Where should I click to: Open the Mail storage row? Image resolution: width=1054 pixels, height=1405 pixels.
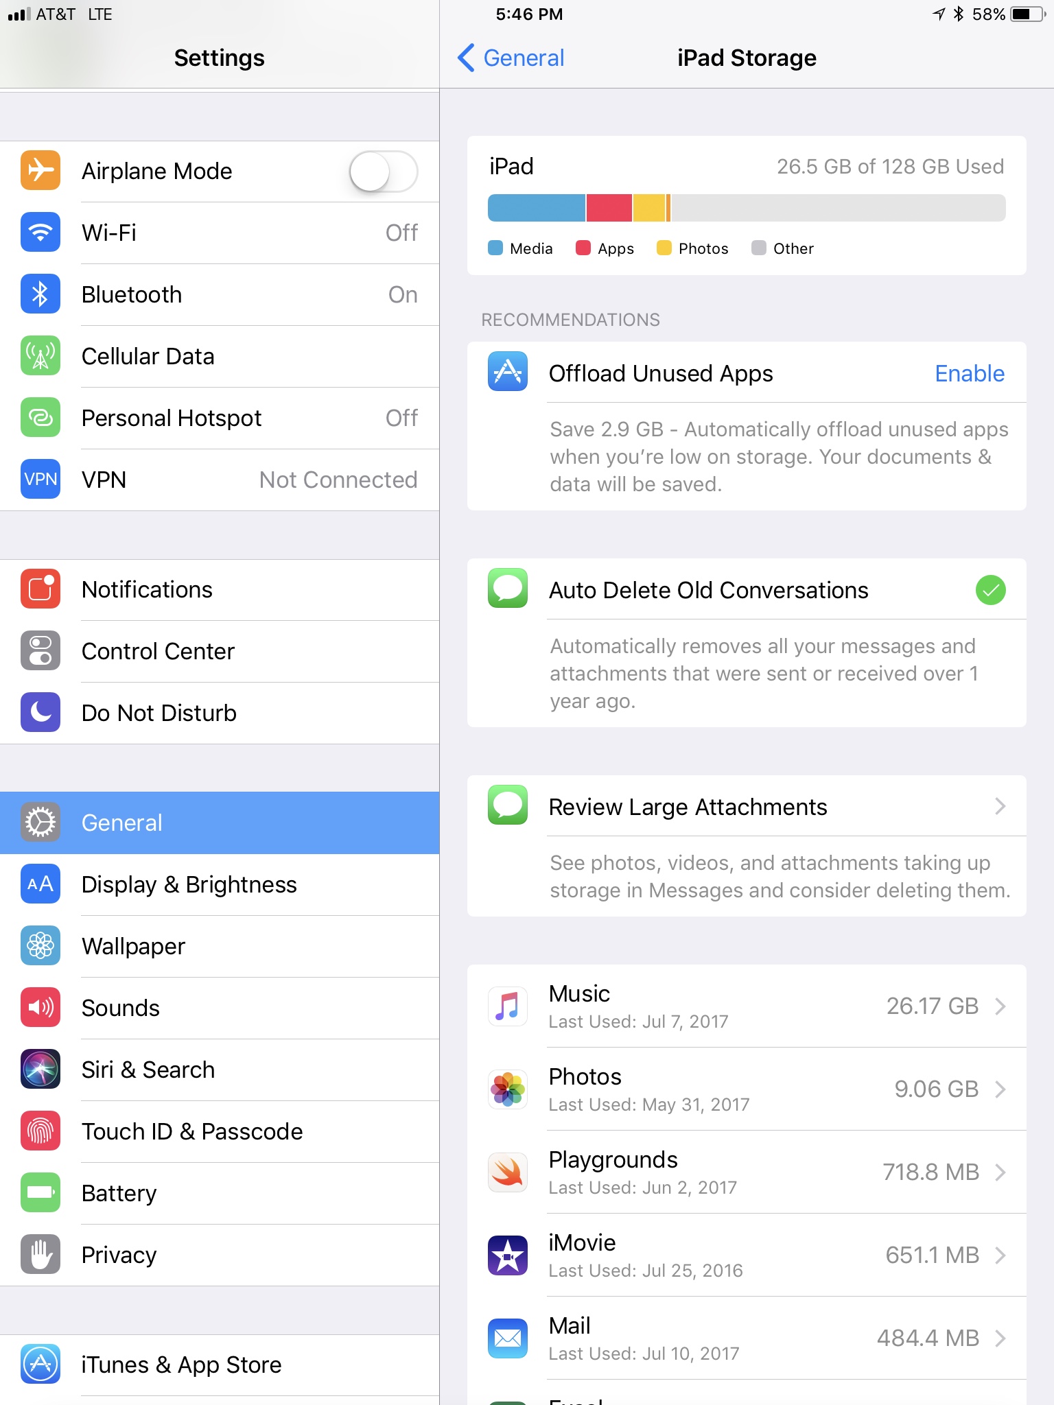pos(747,1338)
